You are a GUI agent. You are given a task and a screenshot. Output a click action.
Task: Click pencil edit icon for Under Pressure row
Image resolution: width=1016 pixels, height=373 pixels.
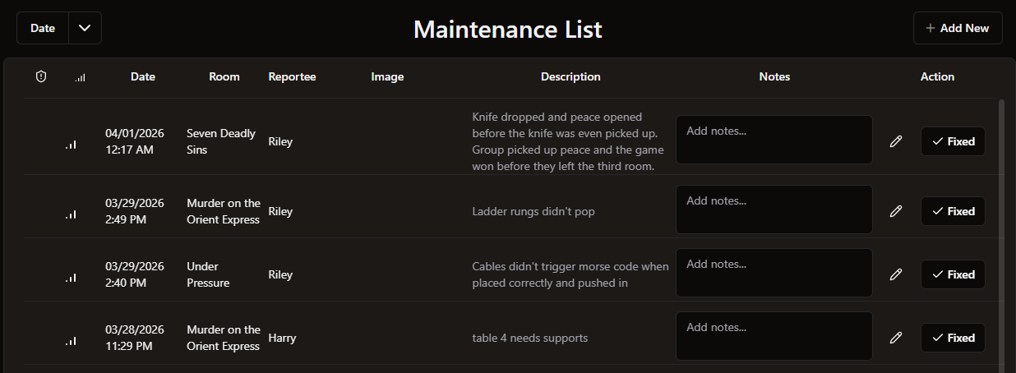(896, 274)
